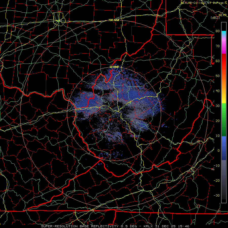The image size is (228, 228).
Task: Click the 30 value on the dBZ scale
Action: tap(218, 106)
